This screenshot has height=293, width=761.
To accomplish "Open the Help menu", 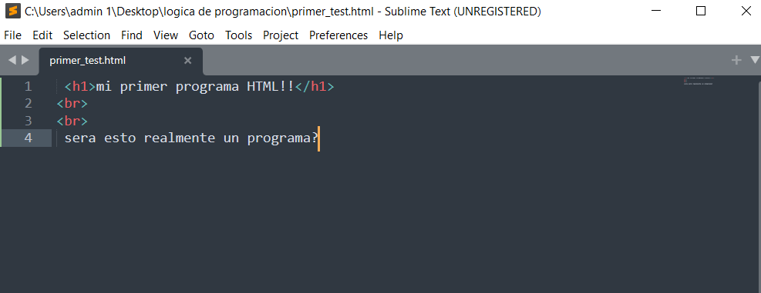I will click(391, 35).
